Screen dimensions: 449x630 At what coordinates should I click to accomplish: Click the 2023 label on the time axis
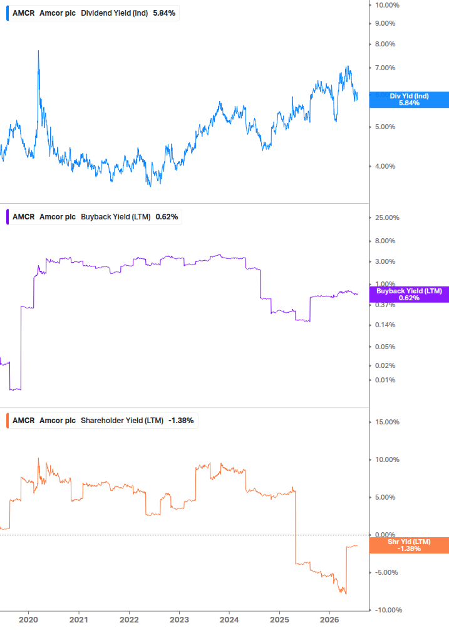point(179,620)
